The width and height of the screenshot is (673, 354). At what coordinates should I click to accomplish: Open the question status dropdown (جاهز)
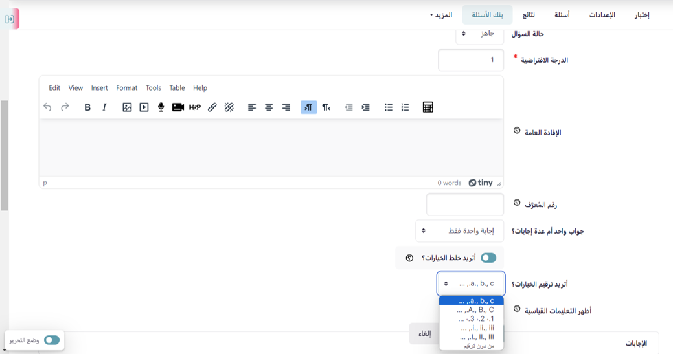coord(479,34)
